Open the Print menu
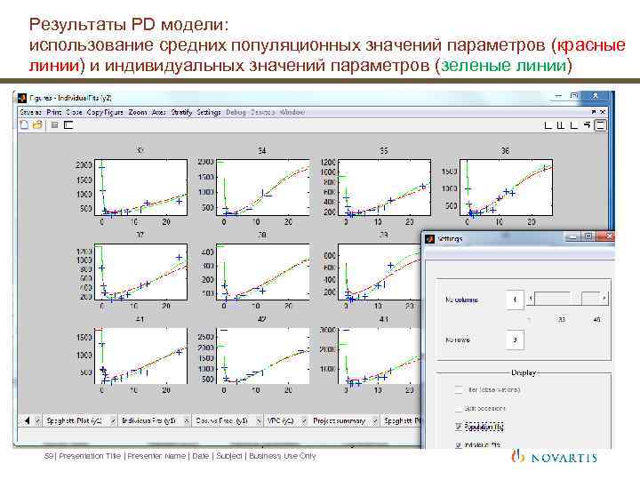640x480 pixels. tap(54, 112)
